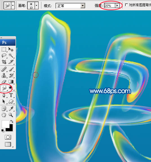This screenshot has height=162, width=151.
Task: Select the Eraser tool
Action: coord(4,82)
